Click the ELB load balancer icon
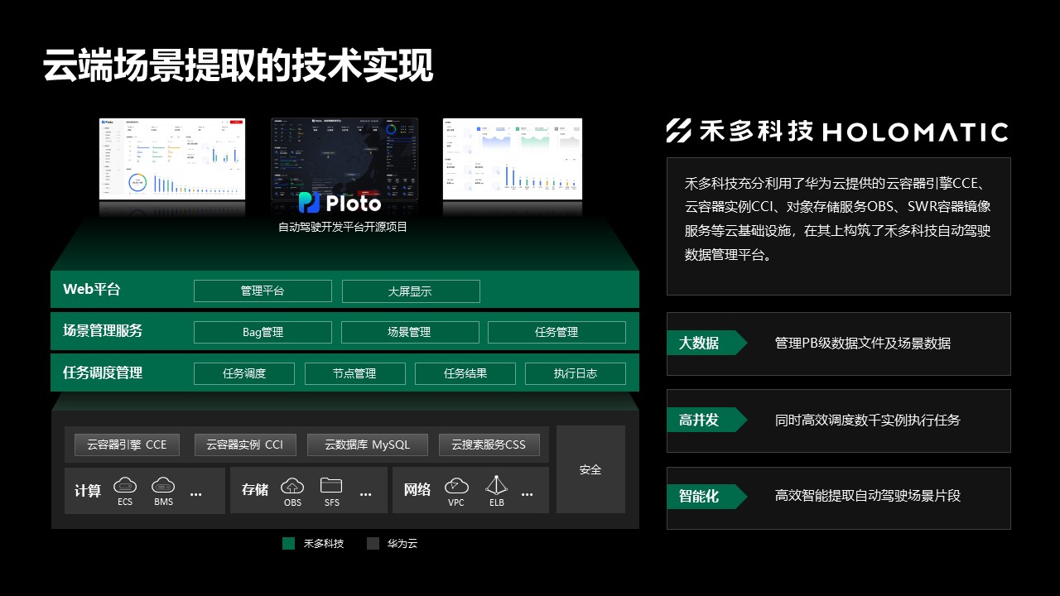The width and height of the screenshot is (1060, 596). (496, 485)
